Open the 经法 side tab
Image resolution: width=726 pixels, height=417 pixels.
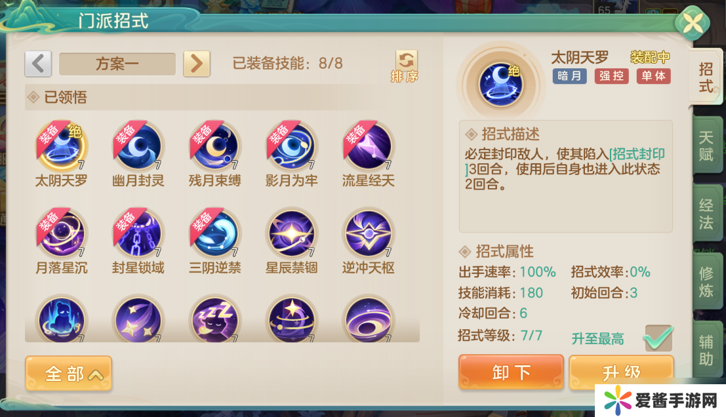(706, 213)
